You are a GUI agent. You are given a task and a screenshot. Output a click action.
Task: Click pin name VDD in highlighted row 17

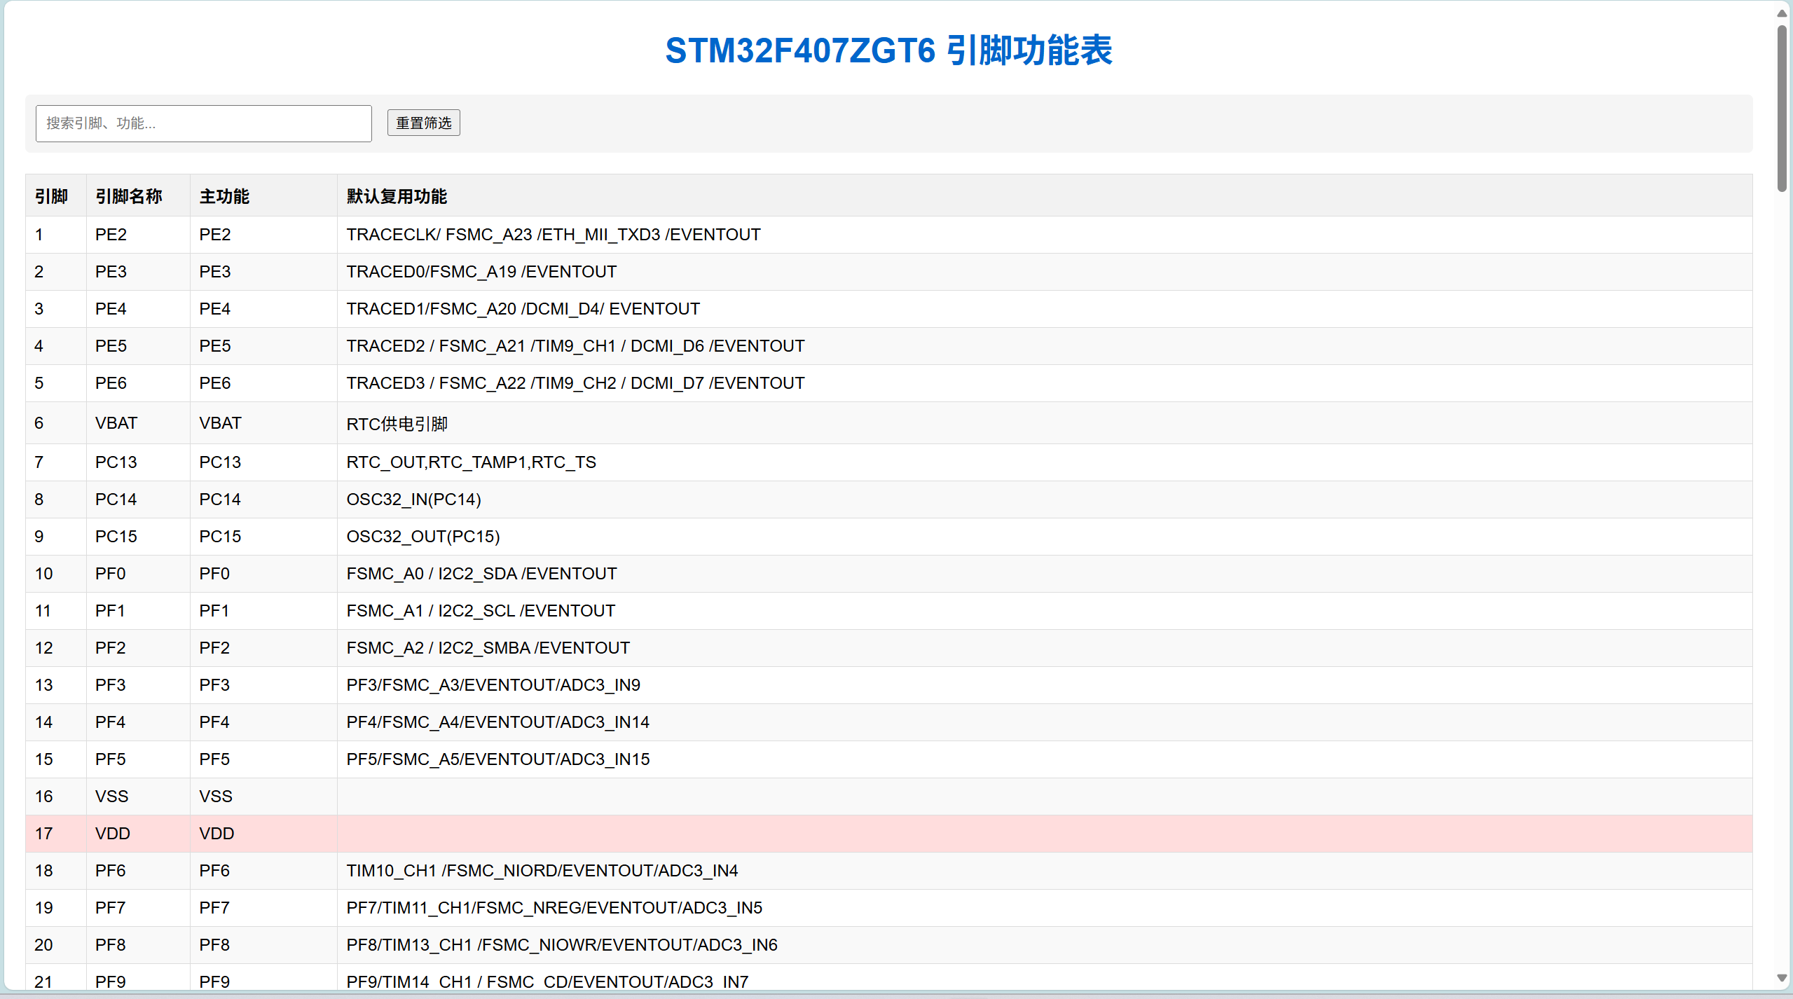click(x=138, y=834)
